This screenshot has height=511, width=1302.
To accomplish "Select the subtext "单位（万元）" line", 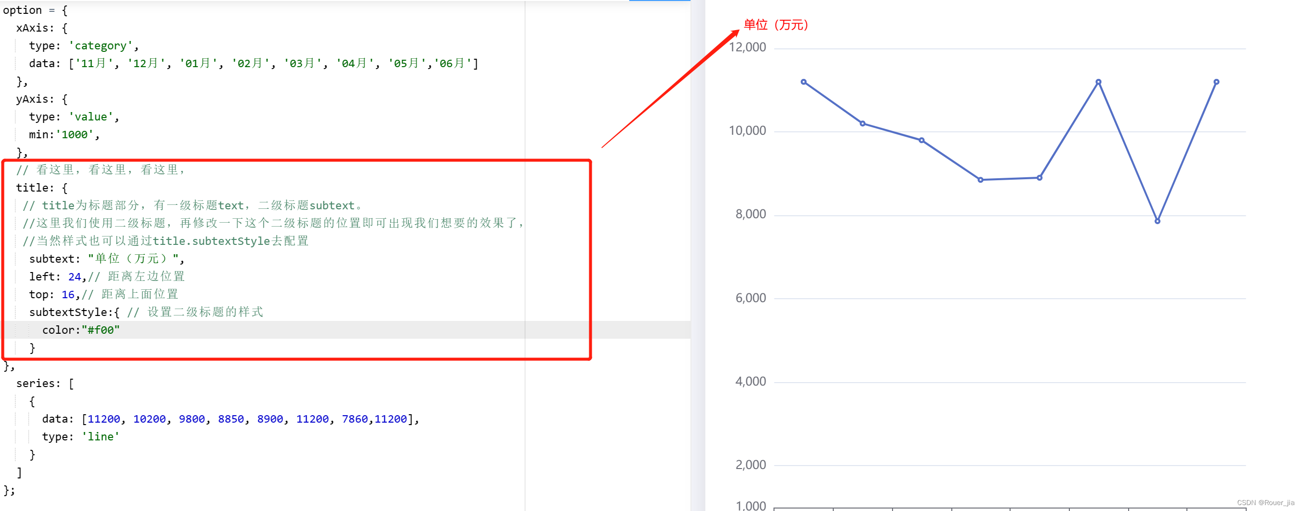I will tap(107, 259).
